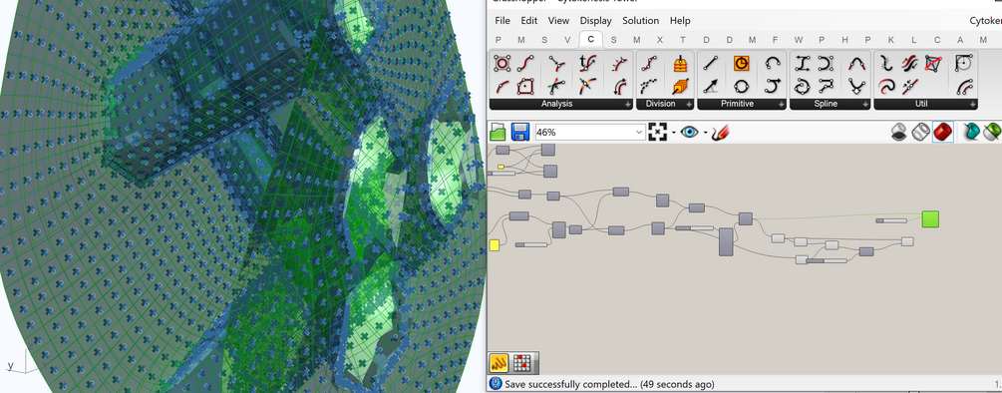Image resolution: width=1002 pixels, height=393 pixels.
Task: Select the dashed curves Dash Pattern component
Action: click(x=649, y=85)
